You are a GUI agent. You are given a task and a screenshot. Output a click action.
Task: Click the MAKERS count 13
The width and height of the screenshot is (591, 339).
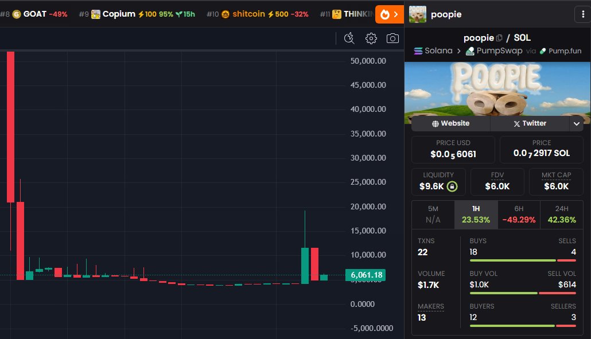point(422,318)
